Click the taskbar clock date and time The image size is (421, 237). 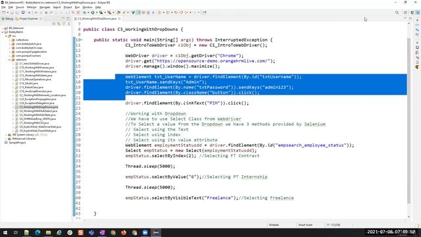tap(391, 232)
